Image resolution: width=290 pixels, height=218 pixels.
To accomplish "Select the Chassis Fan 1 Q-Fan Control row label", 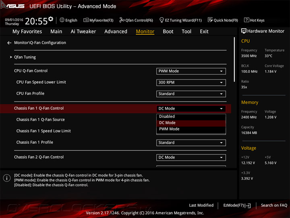I will (x=39, y=108).
